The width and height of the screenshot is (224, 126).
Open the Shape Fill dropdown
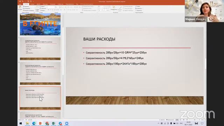coord(128,6)
